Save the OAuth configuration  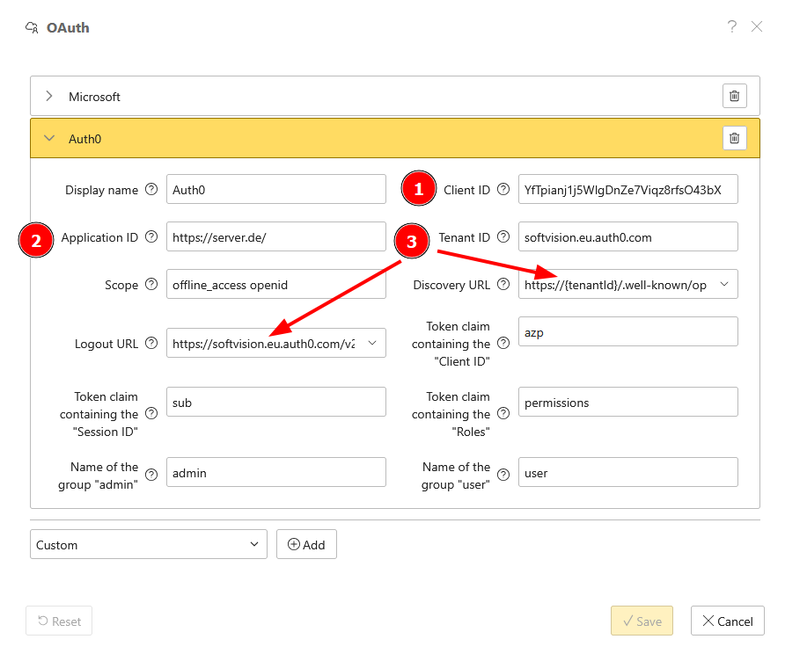pyautogui.click(x=642, y=621)
